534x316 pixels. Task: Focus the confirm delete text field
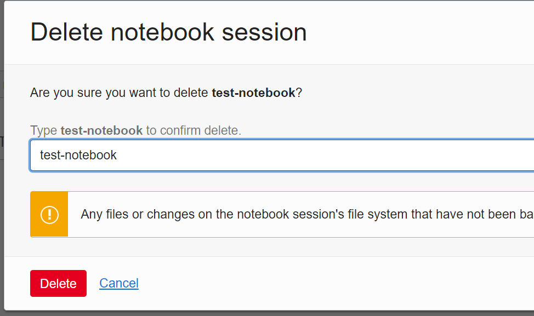pos(282,155)
